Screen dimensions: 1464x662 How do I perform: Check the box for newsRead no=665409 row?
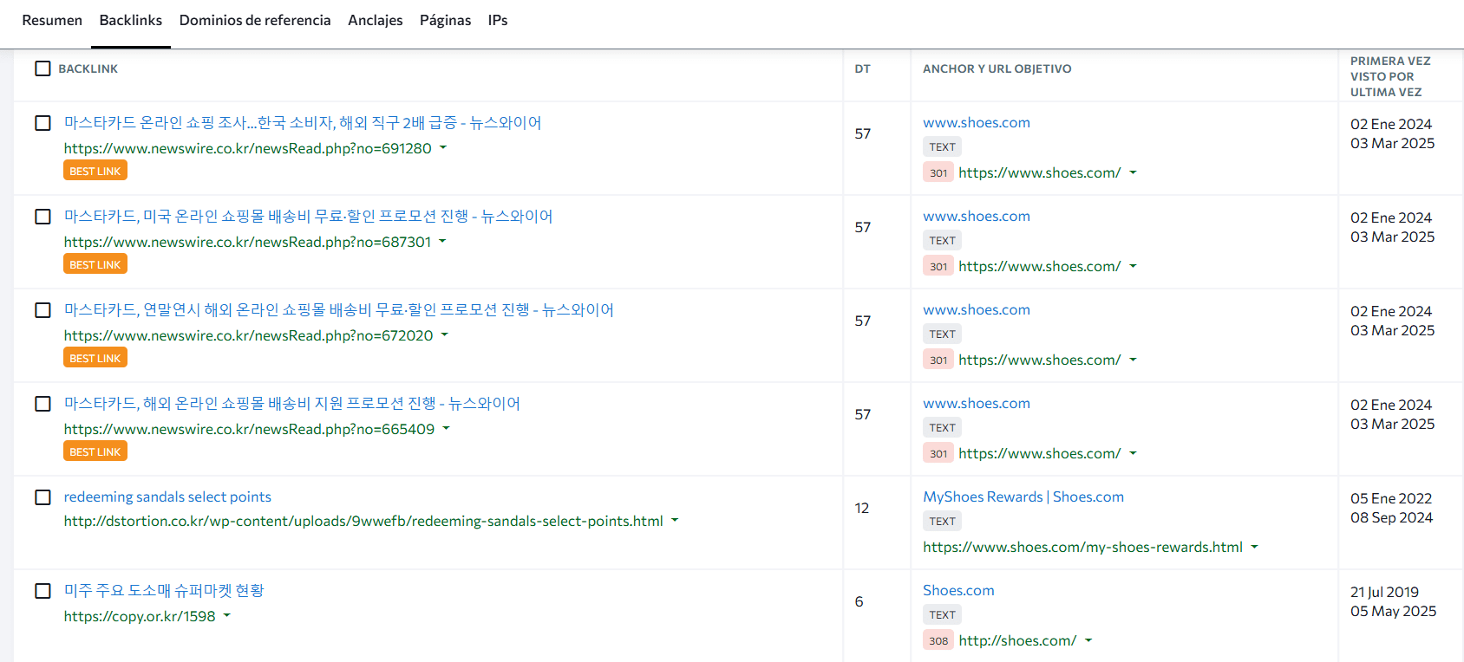42,404
